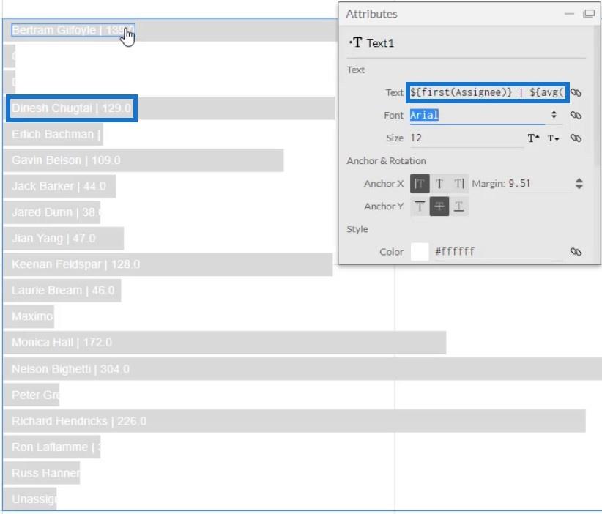Select the Gavin Belson | 109.0 label

(x=66, y=160)
